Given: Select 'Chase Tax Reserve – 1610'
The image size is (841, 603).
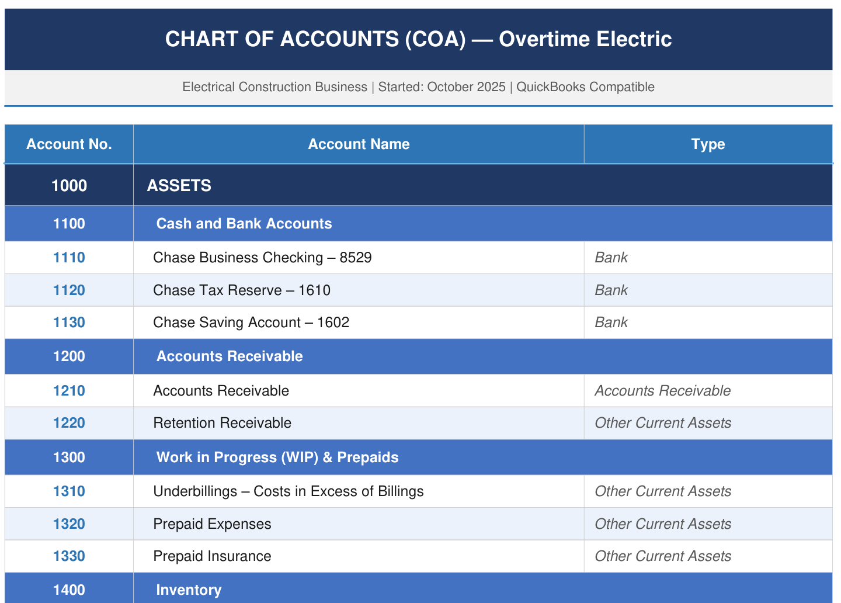Looking at the screenshot, I should click(242, 290).
